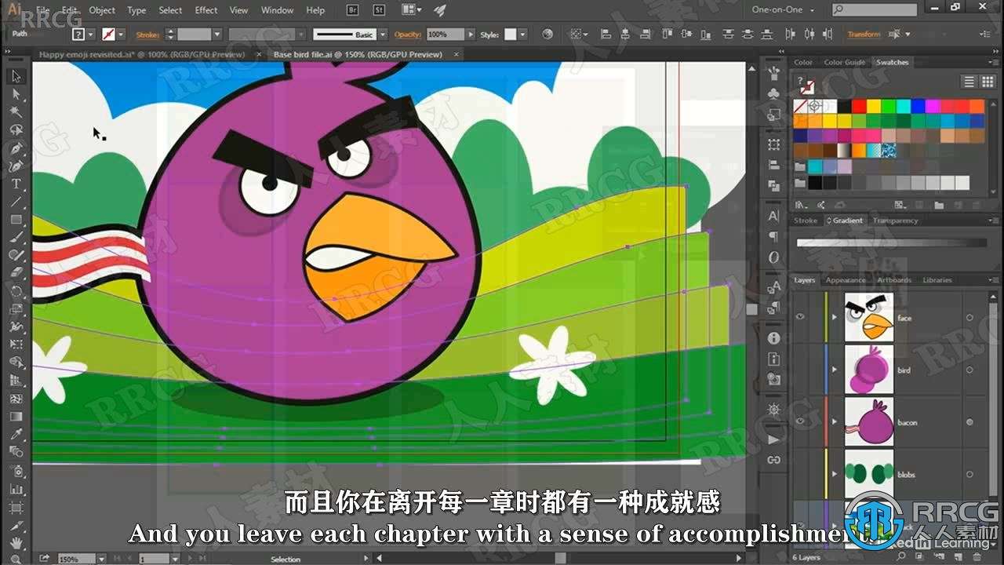
Task: Select the Paintbrush tool
Action: pos(16,238)
